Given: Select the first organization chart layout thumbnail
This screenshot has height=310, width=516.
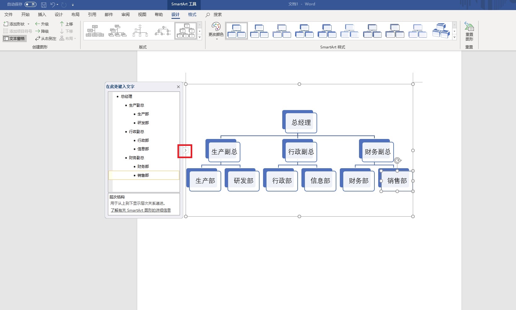Looking at the screenshot, I should point(95,31).
